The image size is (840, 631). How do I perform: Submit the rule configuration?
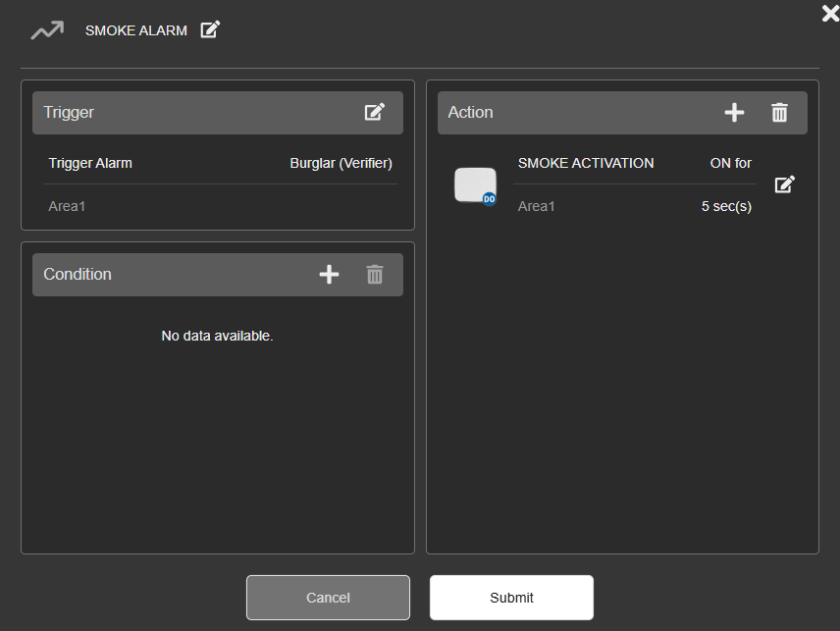[511, 598]
